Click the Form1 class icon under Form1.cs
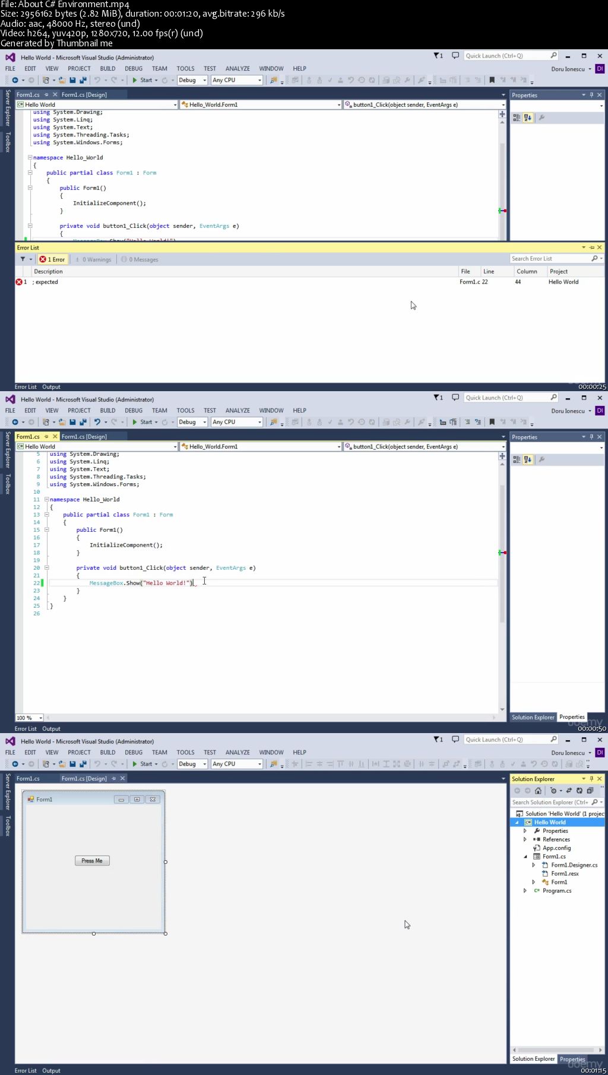The height and width of the screenshot is (1075, 608). [545, 882]
